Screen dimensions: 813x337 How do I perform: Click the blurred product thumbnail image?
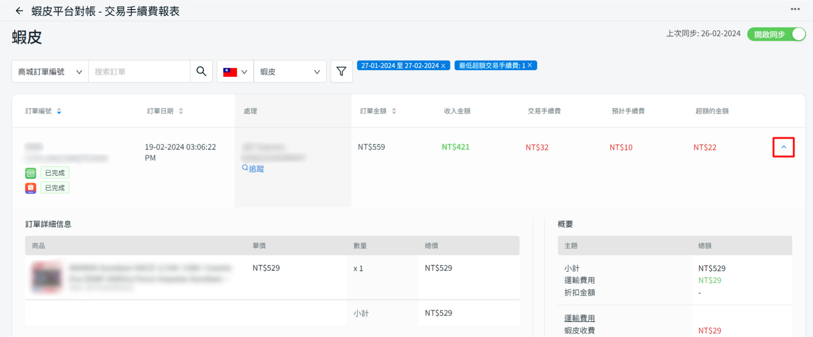tap(47, 277)
